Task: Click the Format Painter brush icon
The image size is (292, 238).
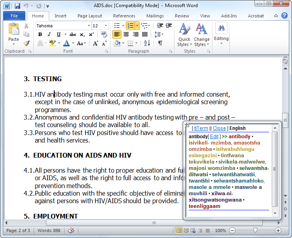Action: coord(27,43)
